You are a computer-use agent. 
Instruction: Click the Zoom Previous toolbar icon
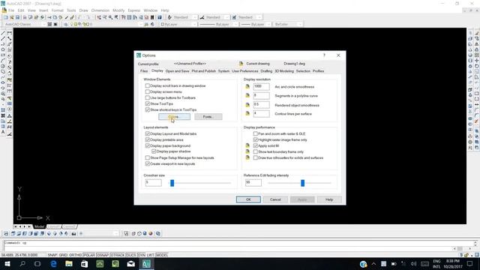[116, 17]
